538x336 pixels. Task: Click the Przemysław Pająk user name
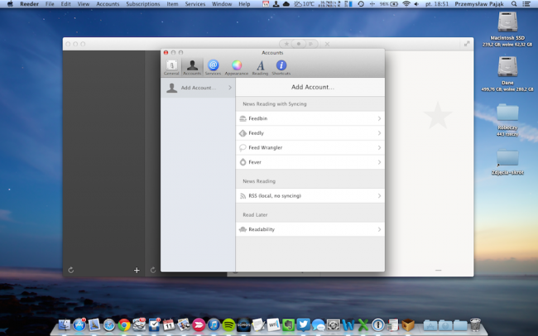point(479,4)
